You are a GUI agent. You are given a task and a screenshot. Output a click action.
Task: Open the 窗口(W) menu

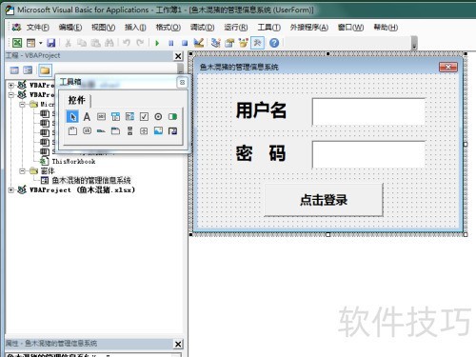point(350,28)
